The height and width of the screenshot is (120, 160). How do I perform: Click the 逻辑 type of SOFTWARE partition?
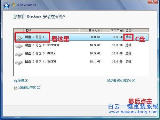[x=128, y=45]
